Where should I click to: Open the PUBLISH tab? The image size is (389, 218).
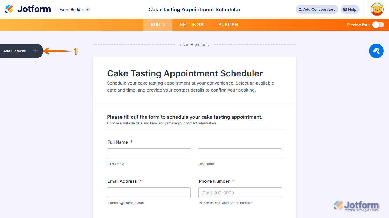(228, 24)
